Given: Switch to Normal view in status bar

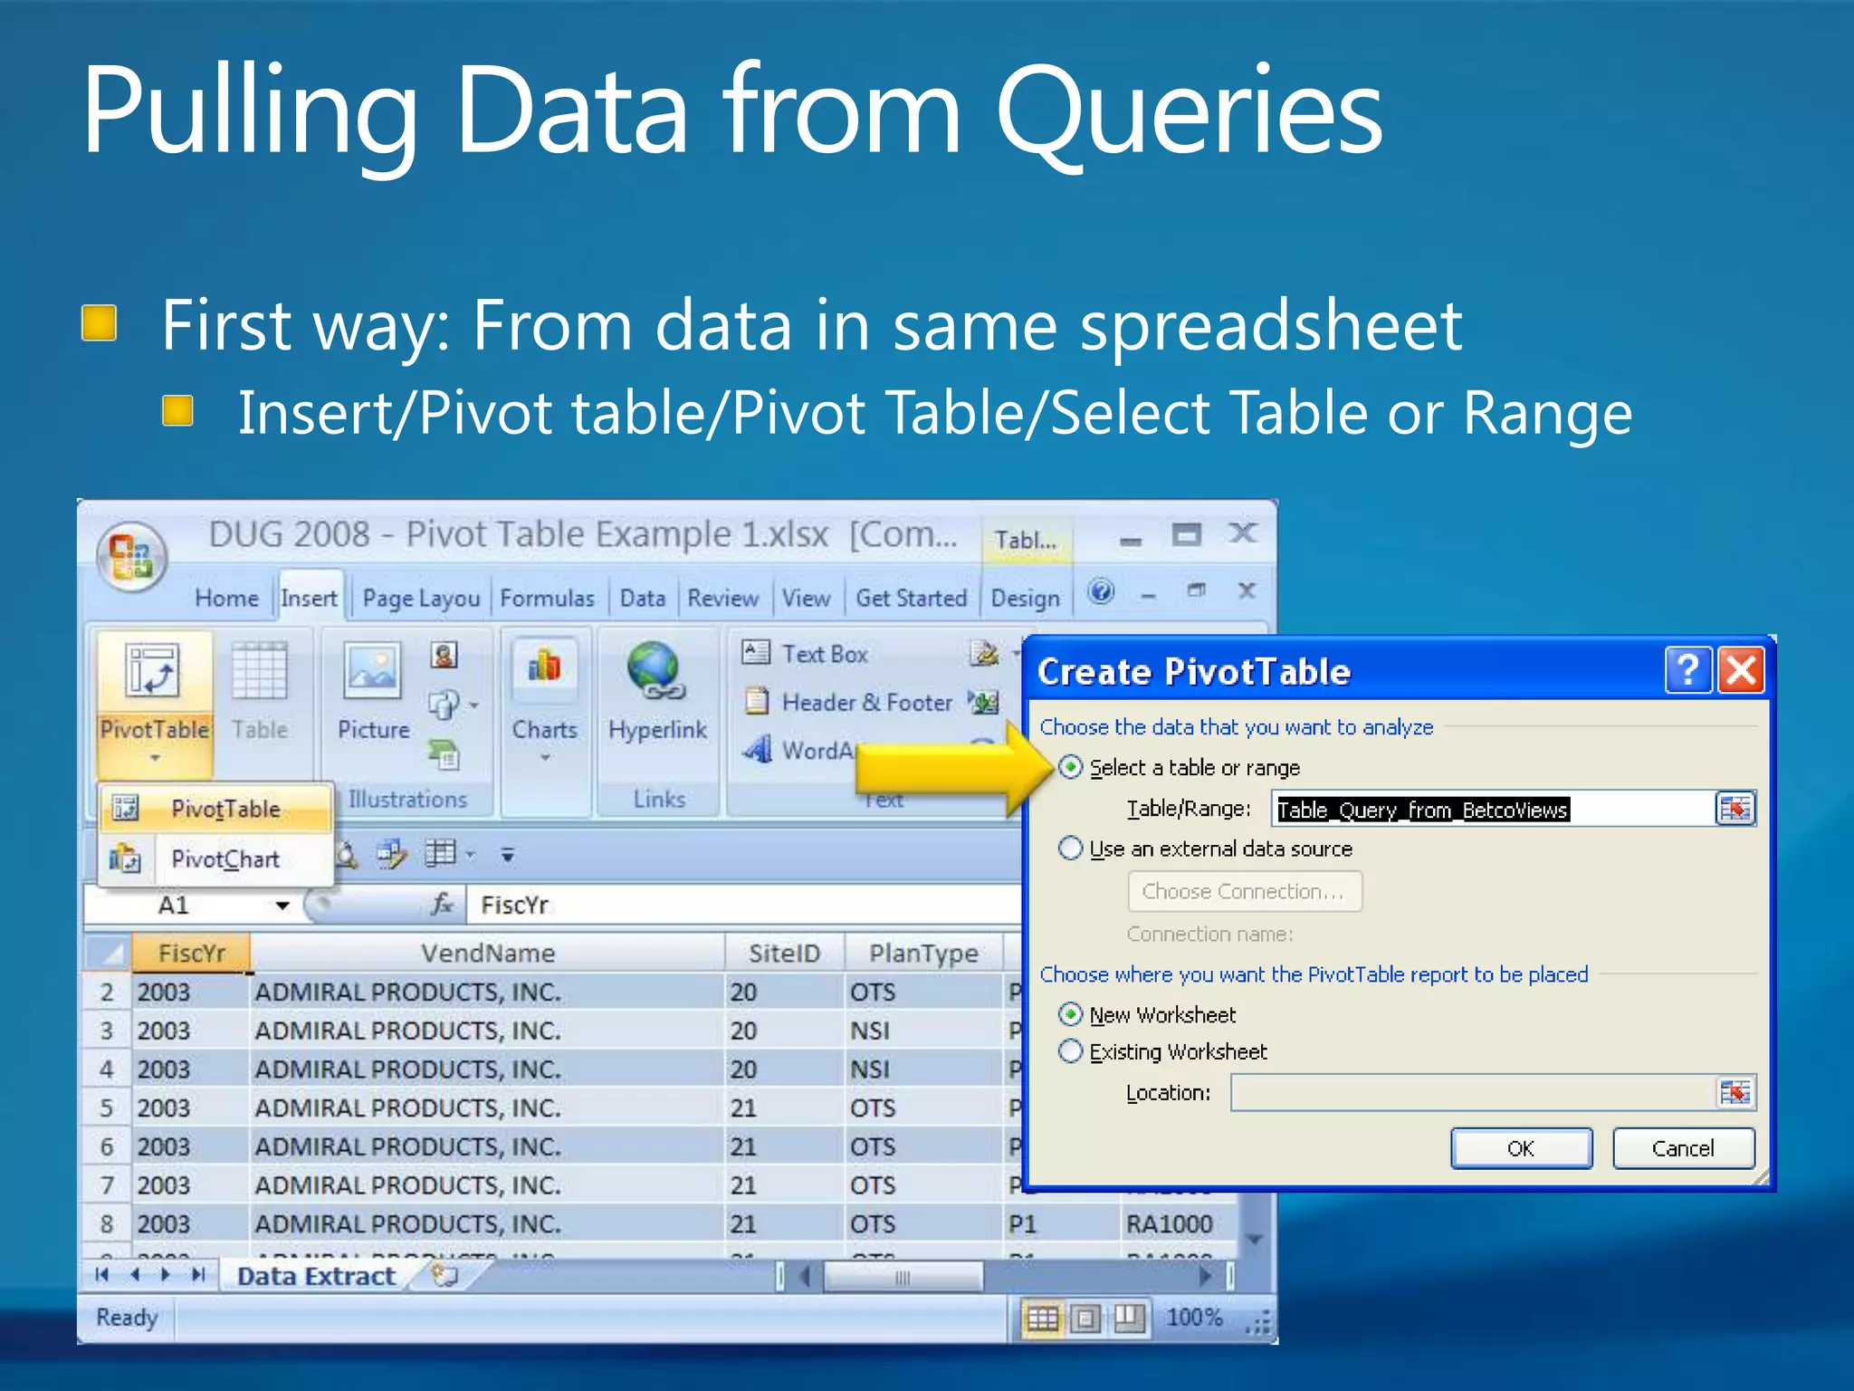Looking at the screenshot, I should point(1042,1319).
